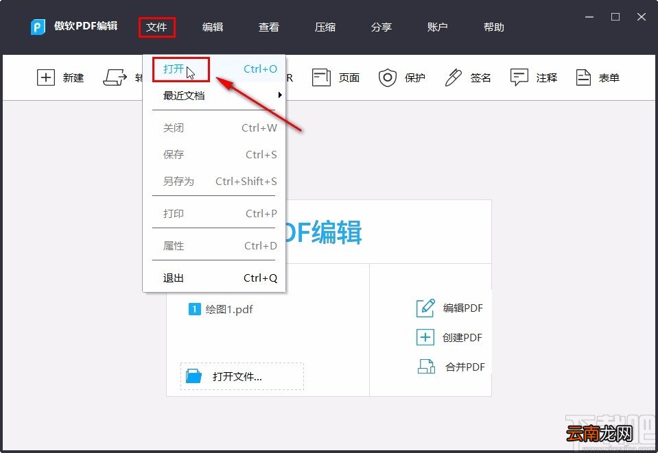Select 最近文档 menu entry
This screenshot has height=453, width=658.
(214, 95)
